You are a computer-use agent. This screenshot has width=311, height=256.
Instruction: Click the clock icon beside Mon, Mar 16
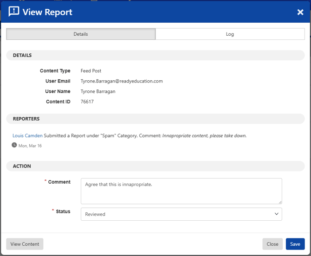pos(14,145)
